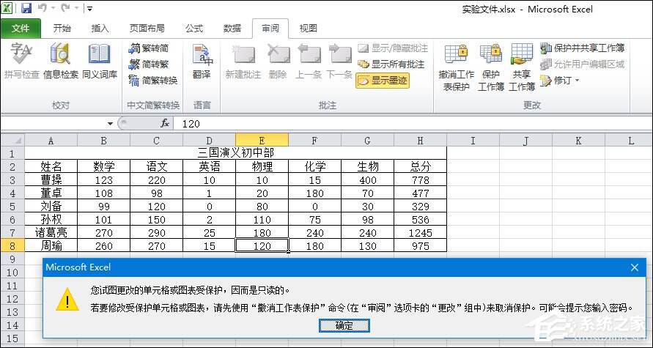Switch to the 页面布局 tab
653x348 pixels.
[147, 29]
